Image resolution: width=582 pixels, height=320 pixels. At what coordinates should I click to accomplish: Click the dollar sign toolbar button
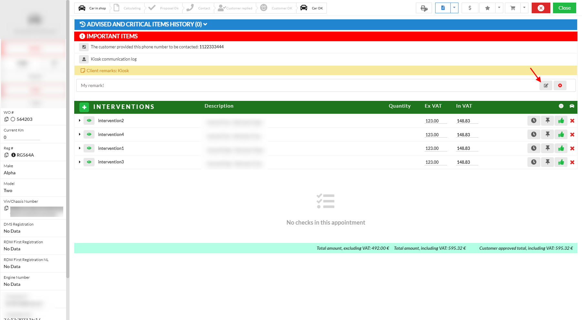pyautogui.click(x=470, y=8)
